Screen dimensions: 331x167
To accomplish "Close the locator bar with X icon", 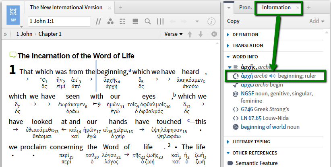I will coord(214,34).
